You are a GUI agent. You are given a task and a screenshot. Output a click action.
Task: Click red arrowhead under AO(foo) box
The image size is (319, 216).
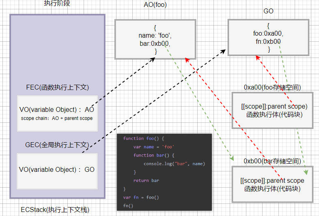point(187,60)
